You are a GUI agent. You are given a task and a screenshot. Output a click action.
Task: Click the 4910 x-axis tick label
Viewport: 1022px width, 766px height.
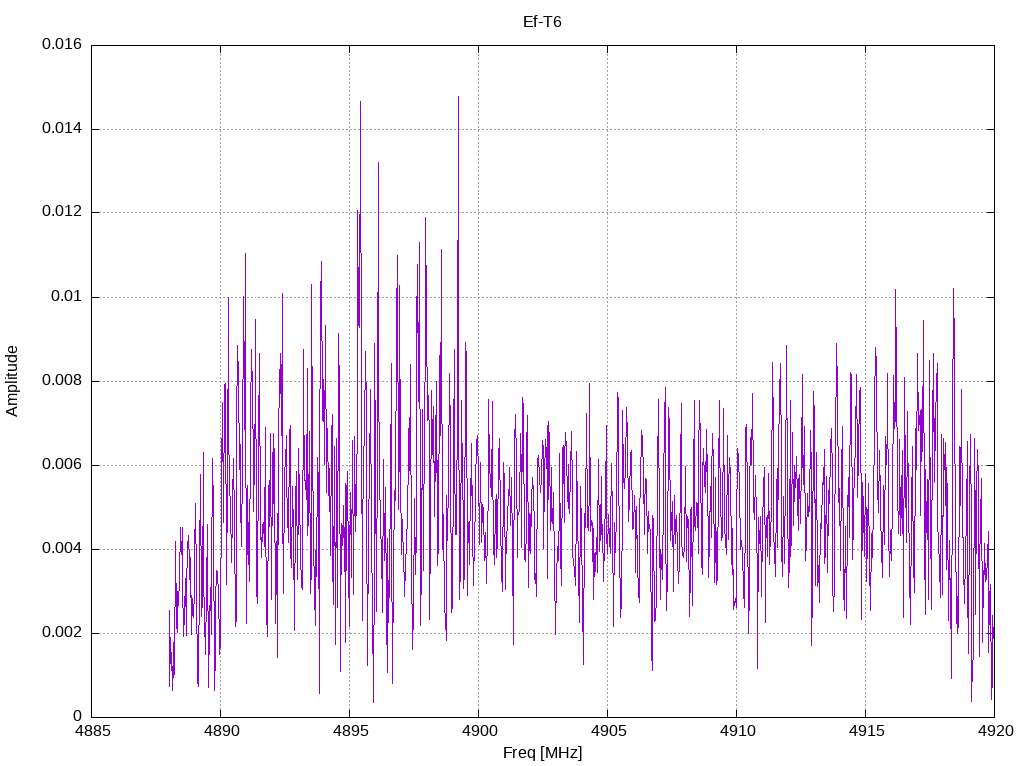pos(738,731)
